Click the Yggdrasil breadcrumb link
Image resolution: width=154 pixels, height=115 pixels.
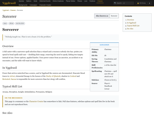6,10
